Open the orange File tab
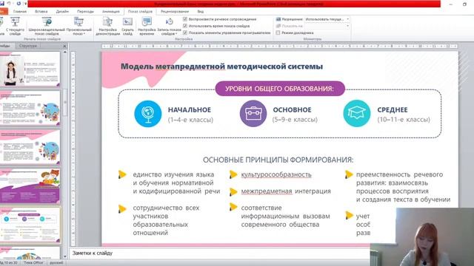This screenshot has width=474, height=266. (3, 12)
